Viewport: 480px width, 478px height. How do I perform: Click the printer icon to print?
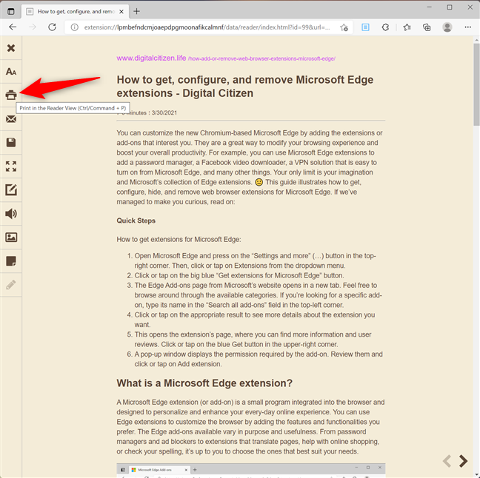(x=11, y=95)
